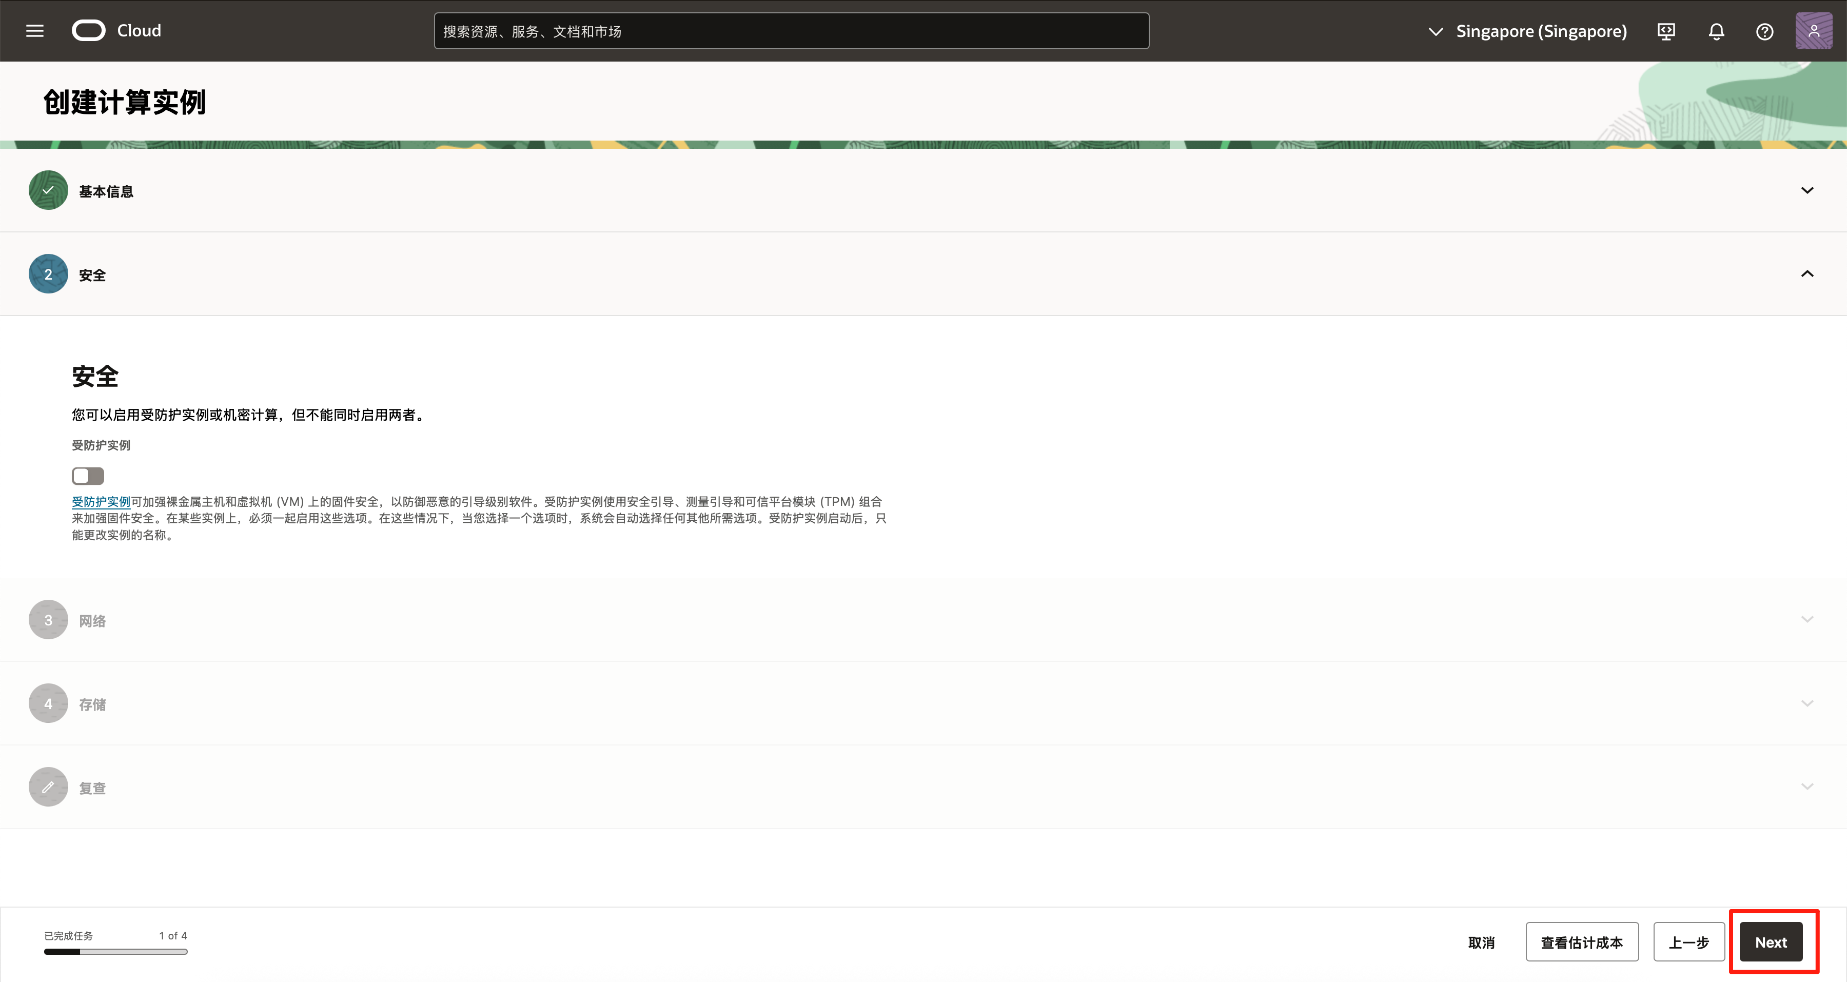Click the task completion progress bar
This screenshot has width=1847, height=982.
115,952
